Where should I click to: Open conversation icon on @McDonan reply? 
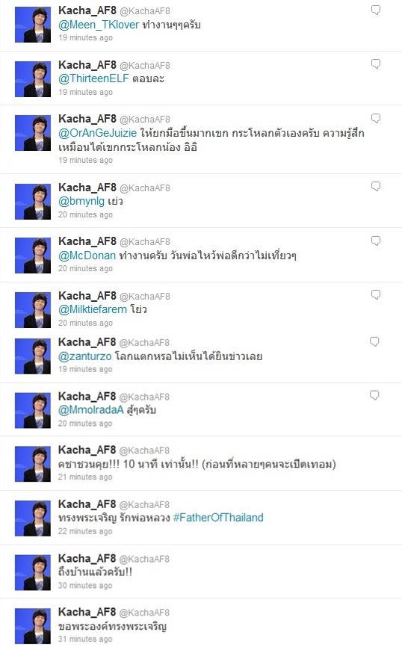tap(376, 241)
